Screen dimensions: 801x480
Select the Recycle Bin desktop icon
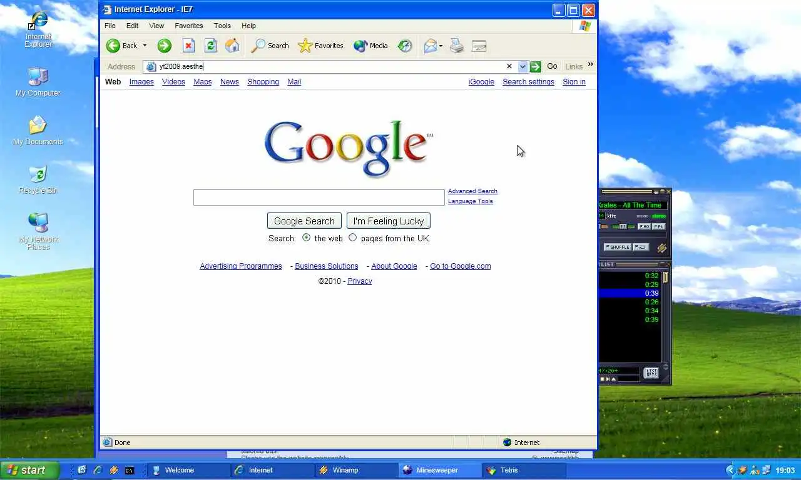coord(38,179)
